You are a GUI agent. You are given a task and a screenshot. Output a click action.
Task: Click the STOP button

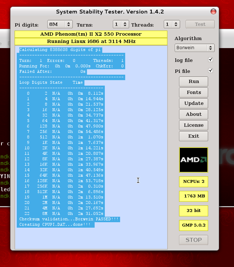[194, 240]
